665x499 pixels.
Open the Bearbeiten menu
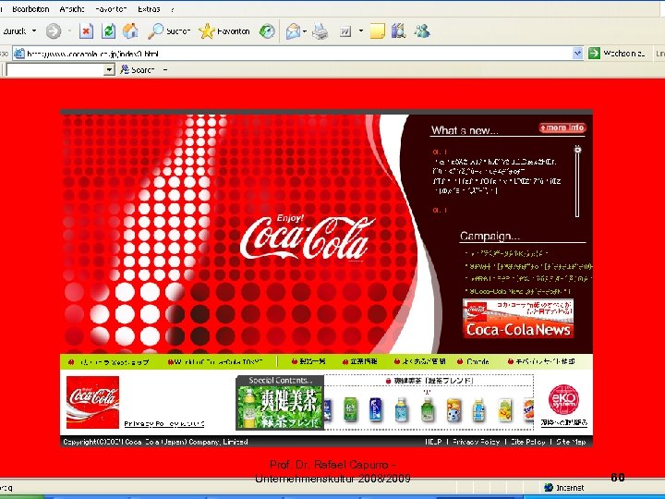point(30,9)
